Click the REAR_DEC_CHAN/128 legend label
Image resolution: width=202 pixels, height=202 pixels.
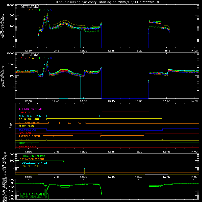[x=33, y=163]
